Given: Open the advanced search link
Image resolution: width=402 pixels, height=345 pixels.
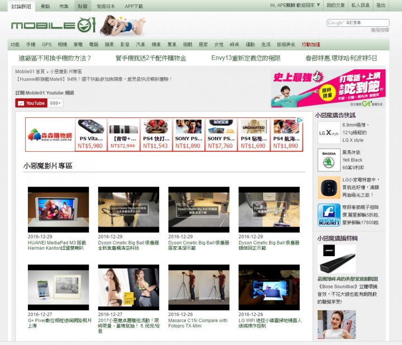Looking at the screenshot, I should 380,30.
